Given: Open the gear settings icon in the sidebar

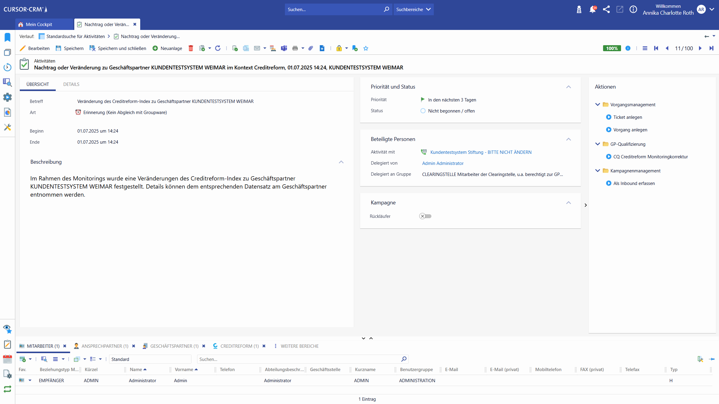Looking at the screenshot, I should [x=7, y=97].
